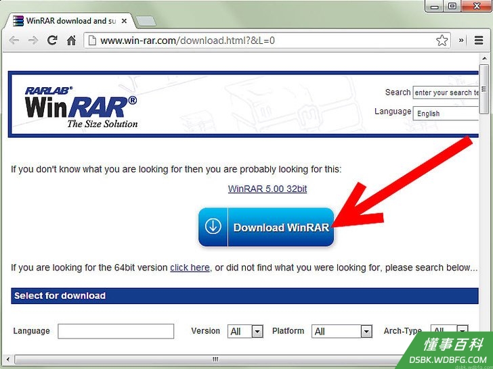Click the Language filter input field

tap(116, 331)
